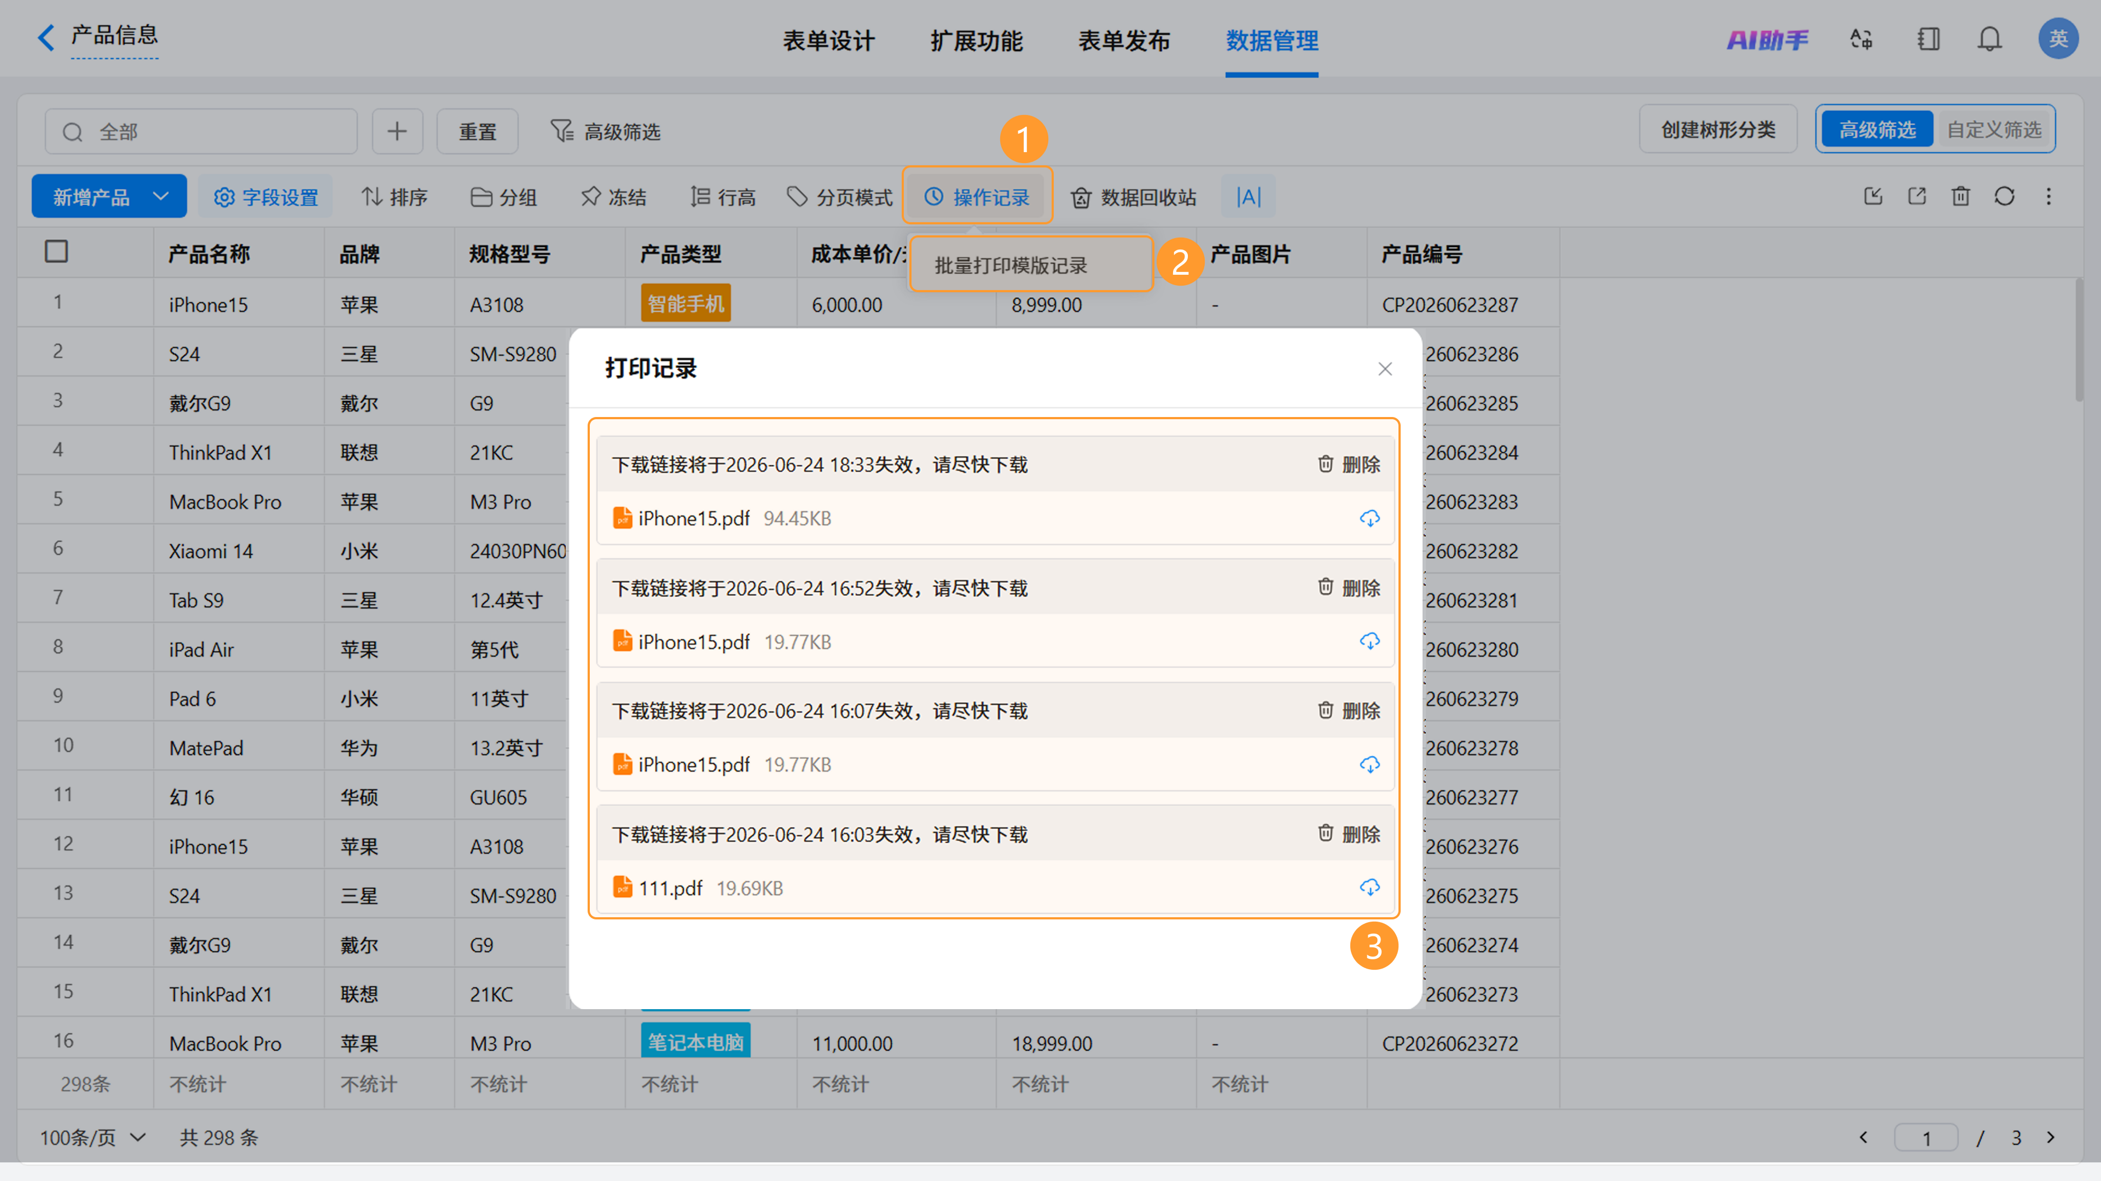
Task: Delete the 16:07 print record
Action: [x=1348, y=710]
